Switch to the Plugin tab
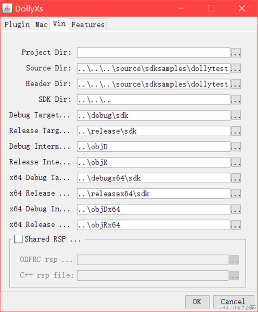 point(16,24)
